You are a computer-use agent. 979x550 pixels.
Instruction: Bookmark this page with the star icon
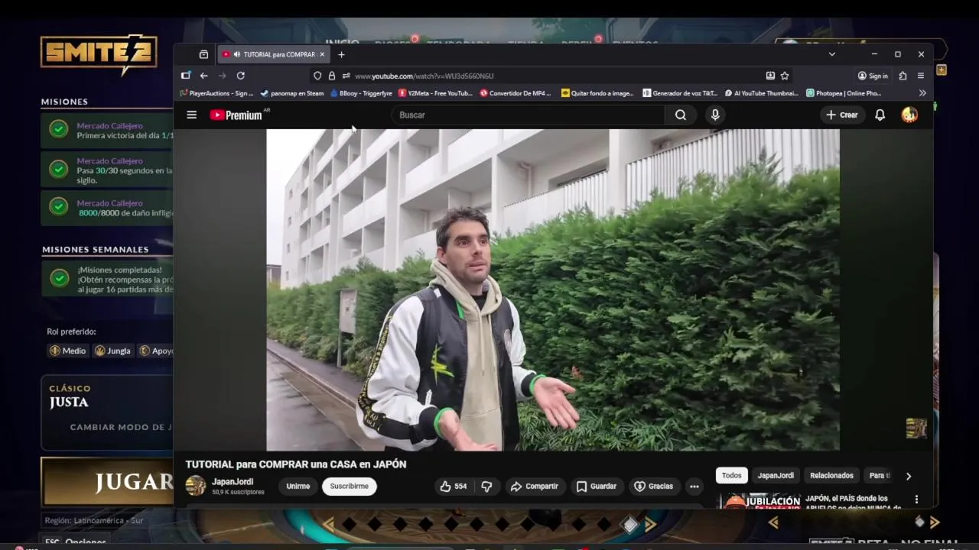pyautogui.click(x=785, y=76)
